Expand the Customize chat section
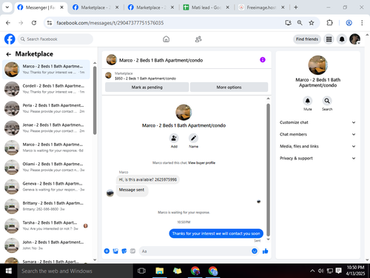Screen dimensions: 370x278 (317, 122)
